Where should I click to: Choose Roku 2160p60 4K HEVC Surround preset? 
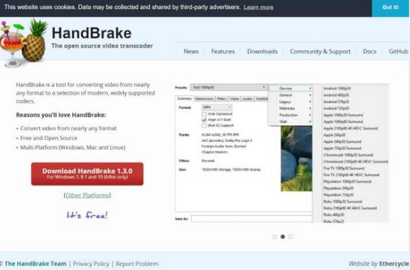tap(350, 208)
